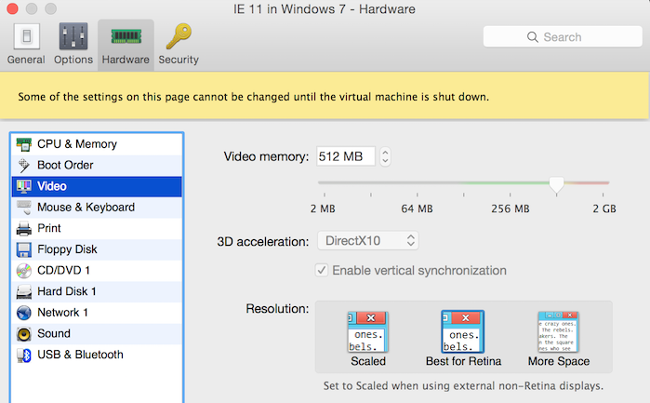650x403 pixels.
Task: Select Mouse & Keyboard in hardware list
Action: 97,208
